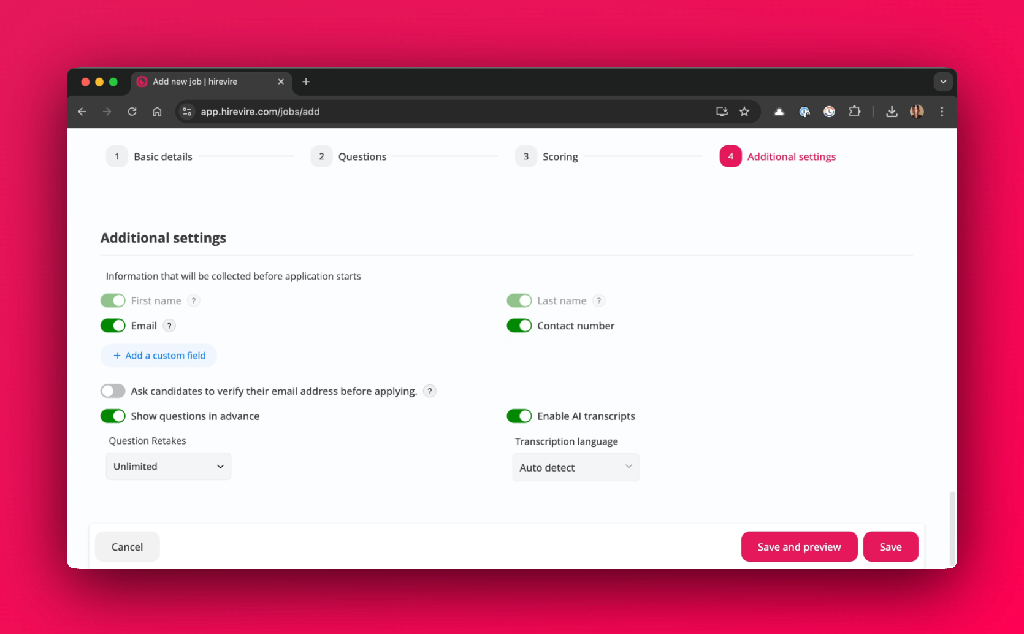Enable email verification toggle
Image resolution: width=1024 pixels, height=634 pixels.
pyautogui.click(x=113, y=391)
